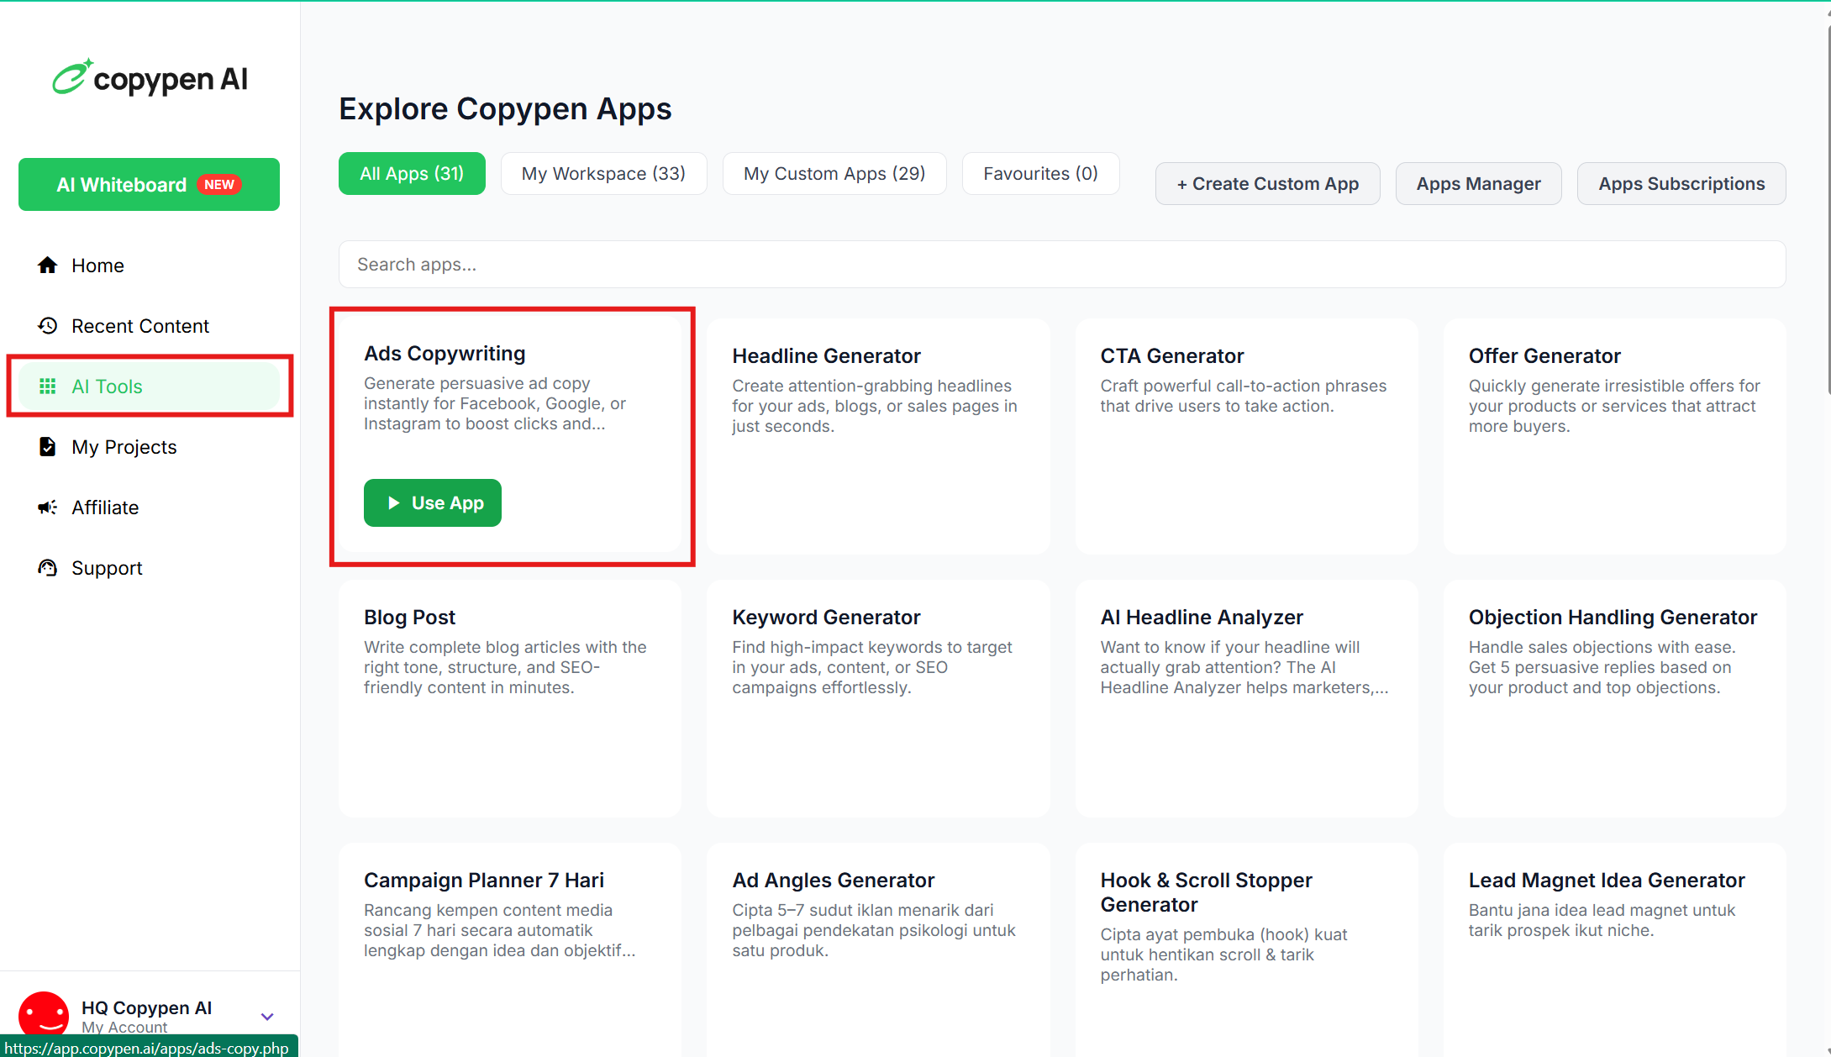
Task: Open the Apps Subscriptions page
Action: [1681, 184]
